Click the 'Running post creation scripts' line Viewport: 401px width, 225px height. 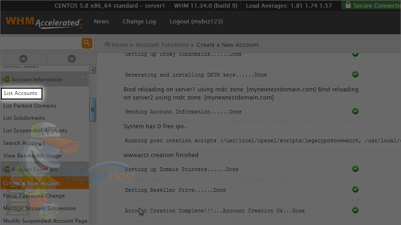tap(263, 140)
